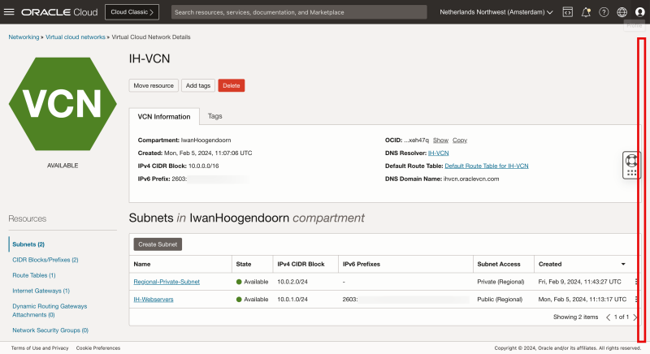This screenshot has height=354, width=650.
Task: Click the IPv4 CIDR Block value 10.0.0.0/16
Action: (x=204, y=166)
